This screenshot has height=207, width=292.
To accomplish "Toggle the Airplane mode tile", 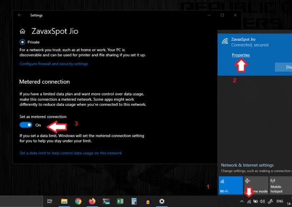I will (256, 185).
